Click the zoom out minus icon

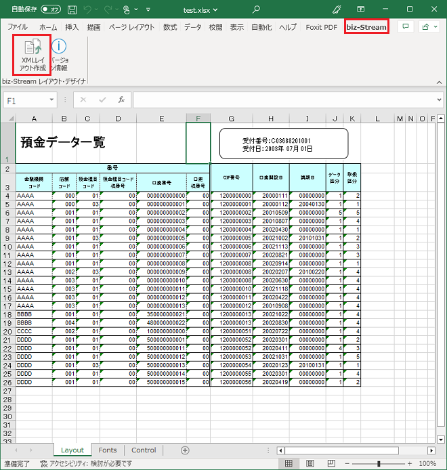[347, 464]
